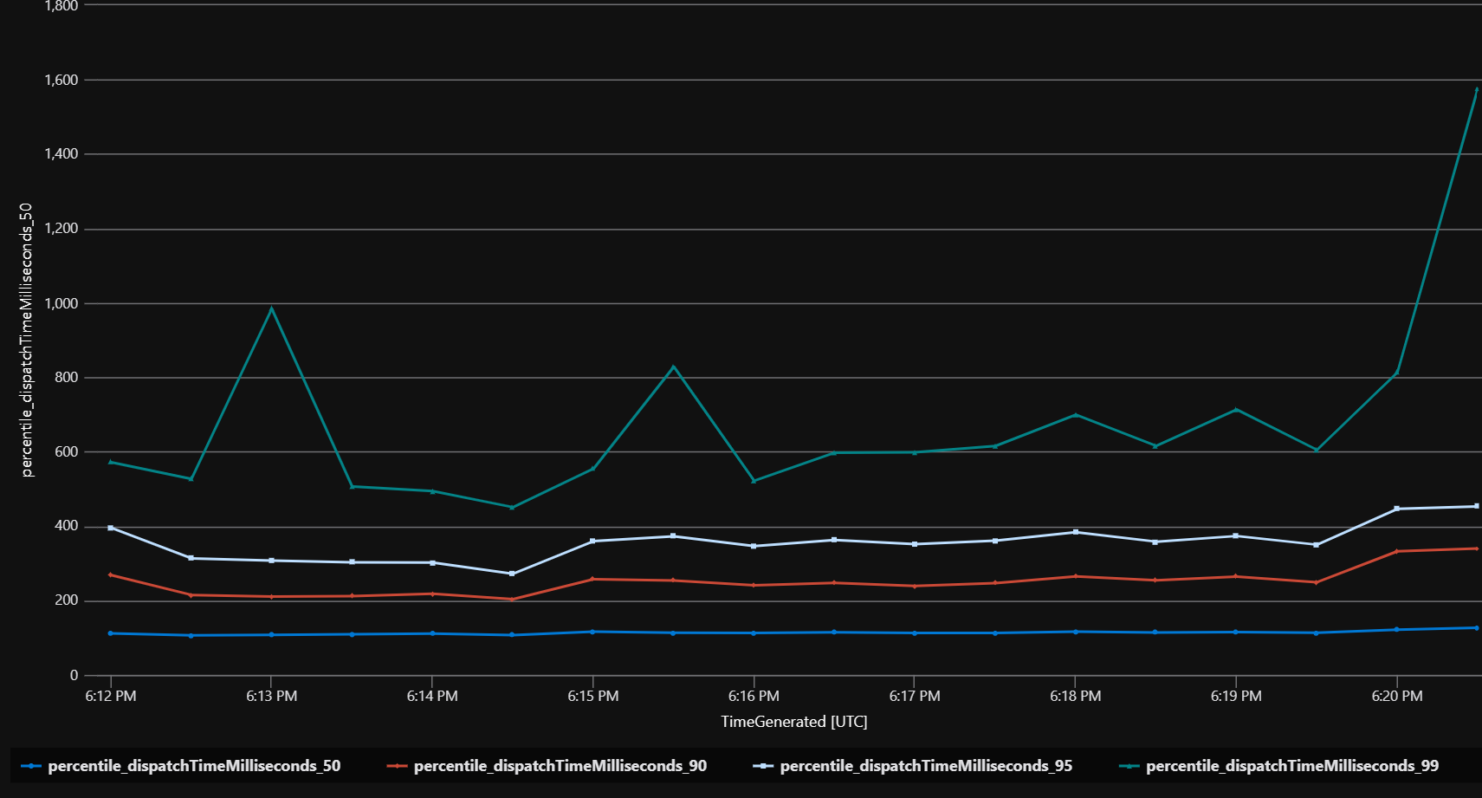The height and width of the screenshot is (798, 1482).
Task: Click the 95th percentile point at 6:20 PM
Action: (1396, 509)
